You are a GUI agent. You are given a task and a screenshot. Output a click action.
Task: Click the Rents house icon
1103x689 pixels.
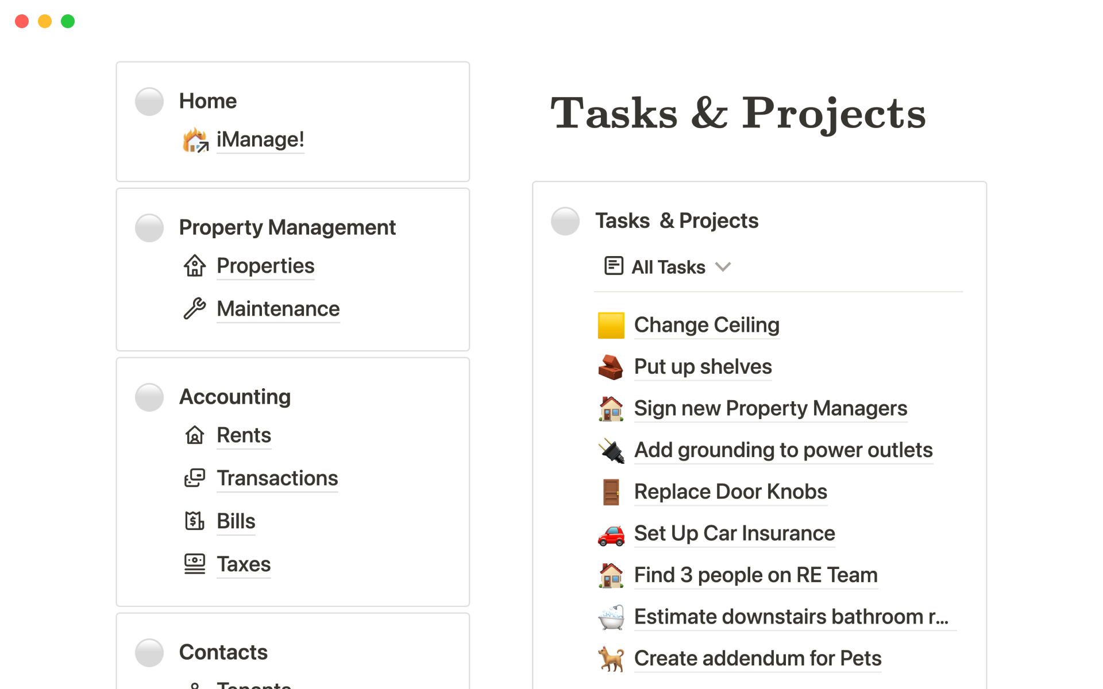click(x=195, y=435)
